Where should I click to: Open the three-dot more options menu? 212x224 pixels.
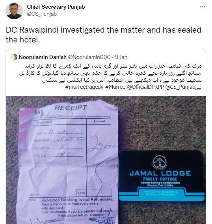click(x=203, y=7)
